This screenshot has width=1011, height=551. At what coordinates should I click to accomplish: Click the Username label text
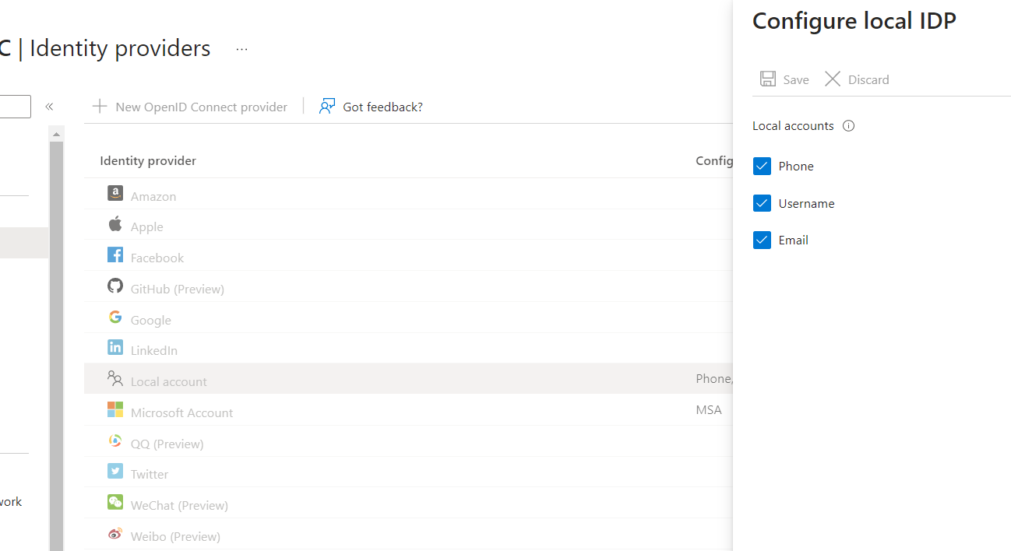click(x=806, y=204)
